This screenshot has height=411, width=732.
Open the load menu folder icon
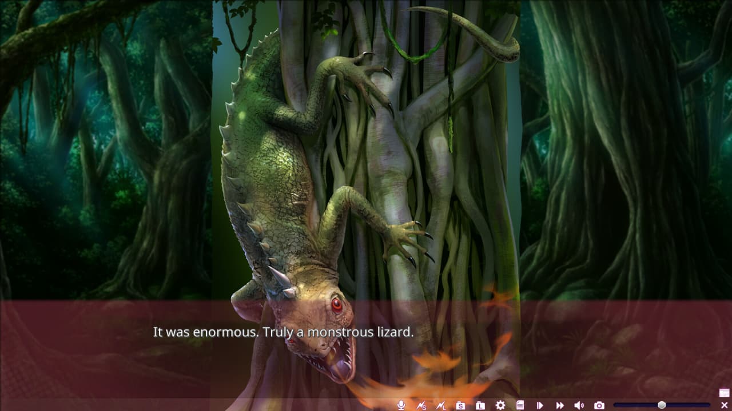click(x=480, y=405)
